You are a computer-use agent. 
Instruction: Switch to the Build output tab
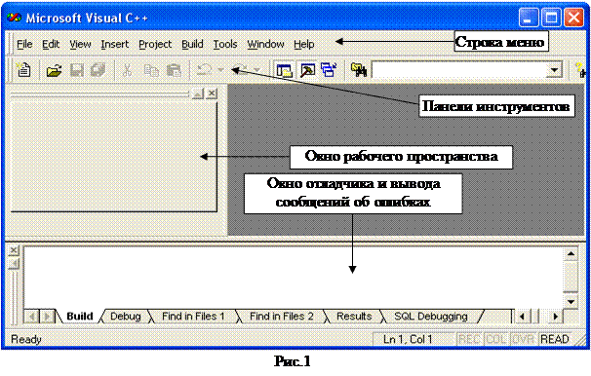80,317
